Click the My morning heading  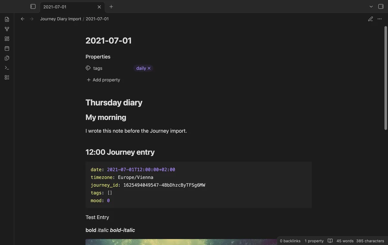(106, 117)
